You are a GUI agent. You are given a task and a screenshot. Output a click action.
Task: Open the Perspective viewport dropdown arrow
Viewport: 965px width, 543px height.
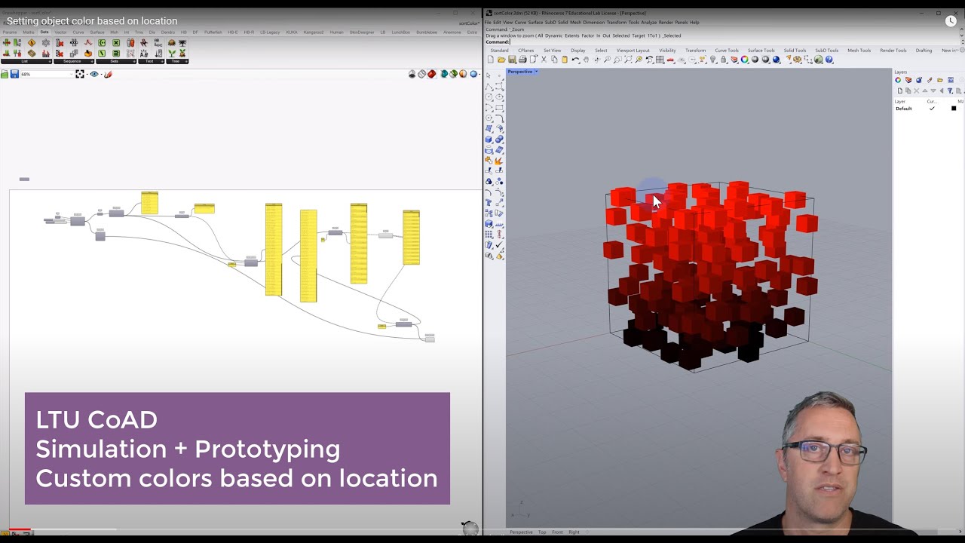[536, 72]
